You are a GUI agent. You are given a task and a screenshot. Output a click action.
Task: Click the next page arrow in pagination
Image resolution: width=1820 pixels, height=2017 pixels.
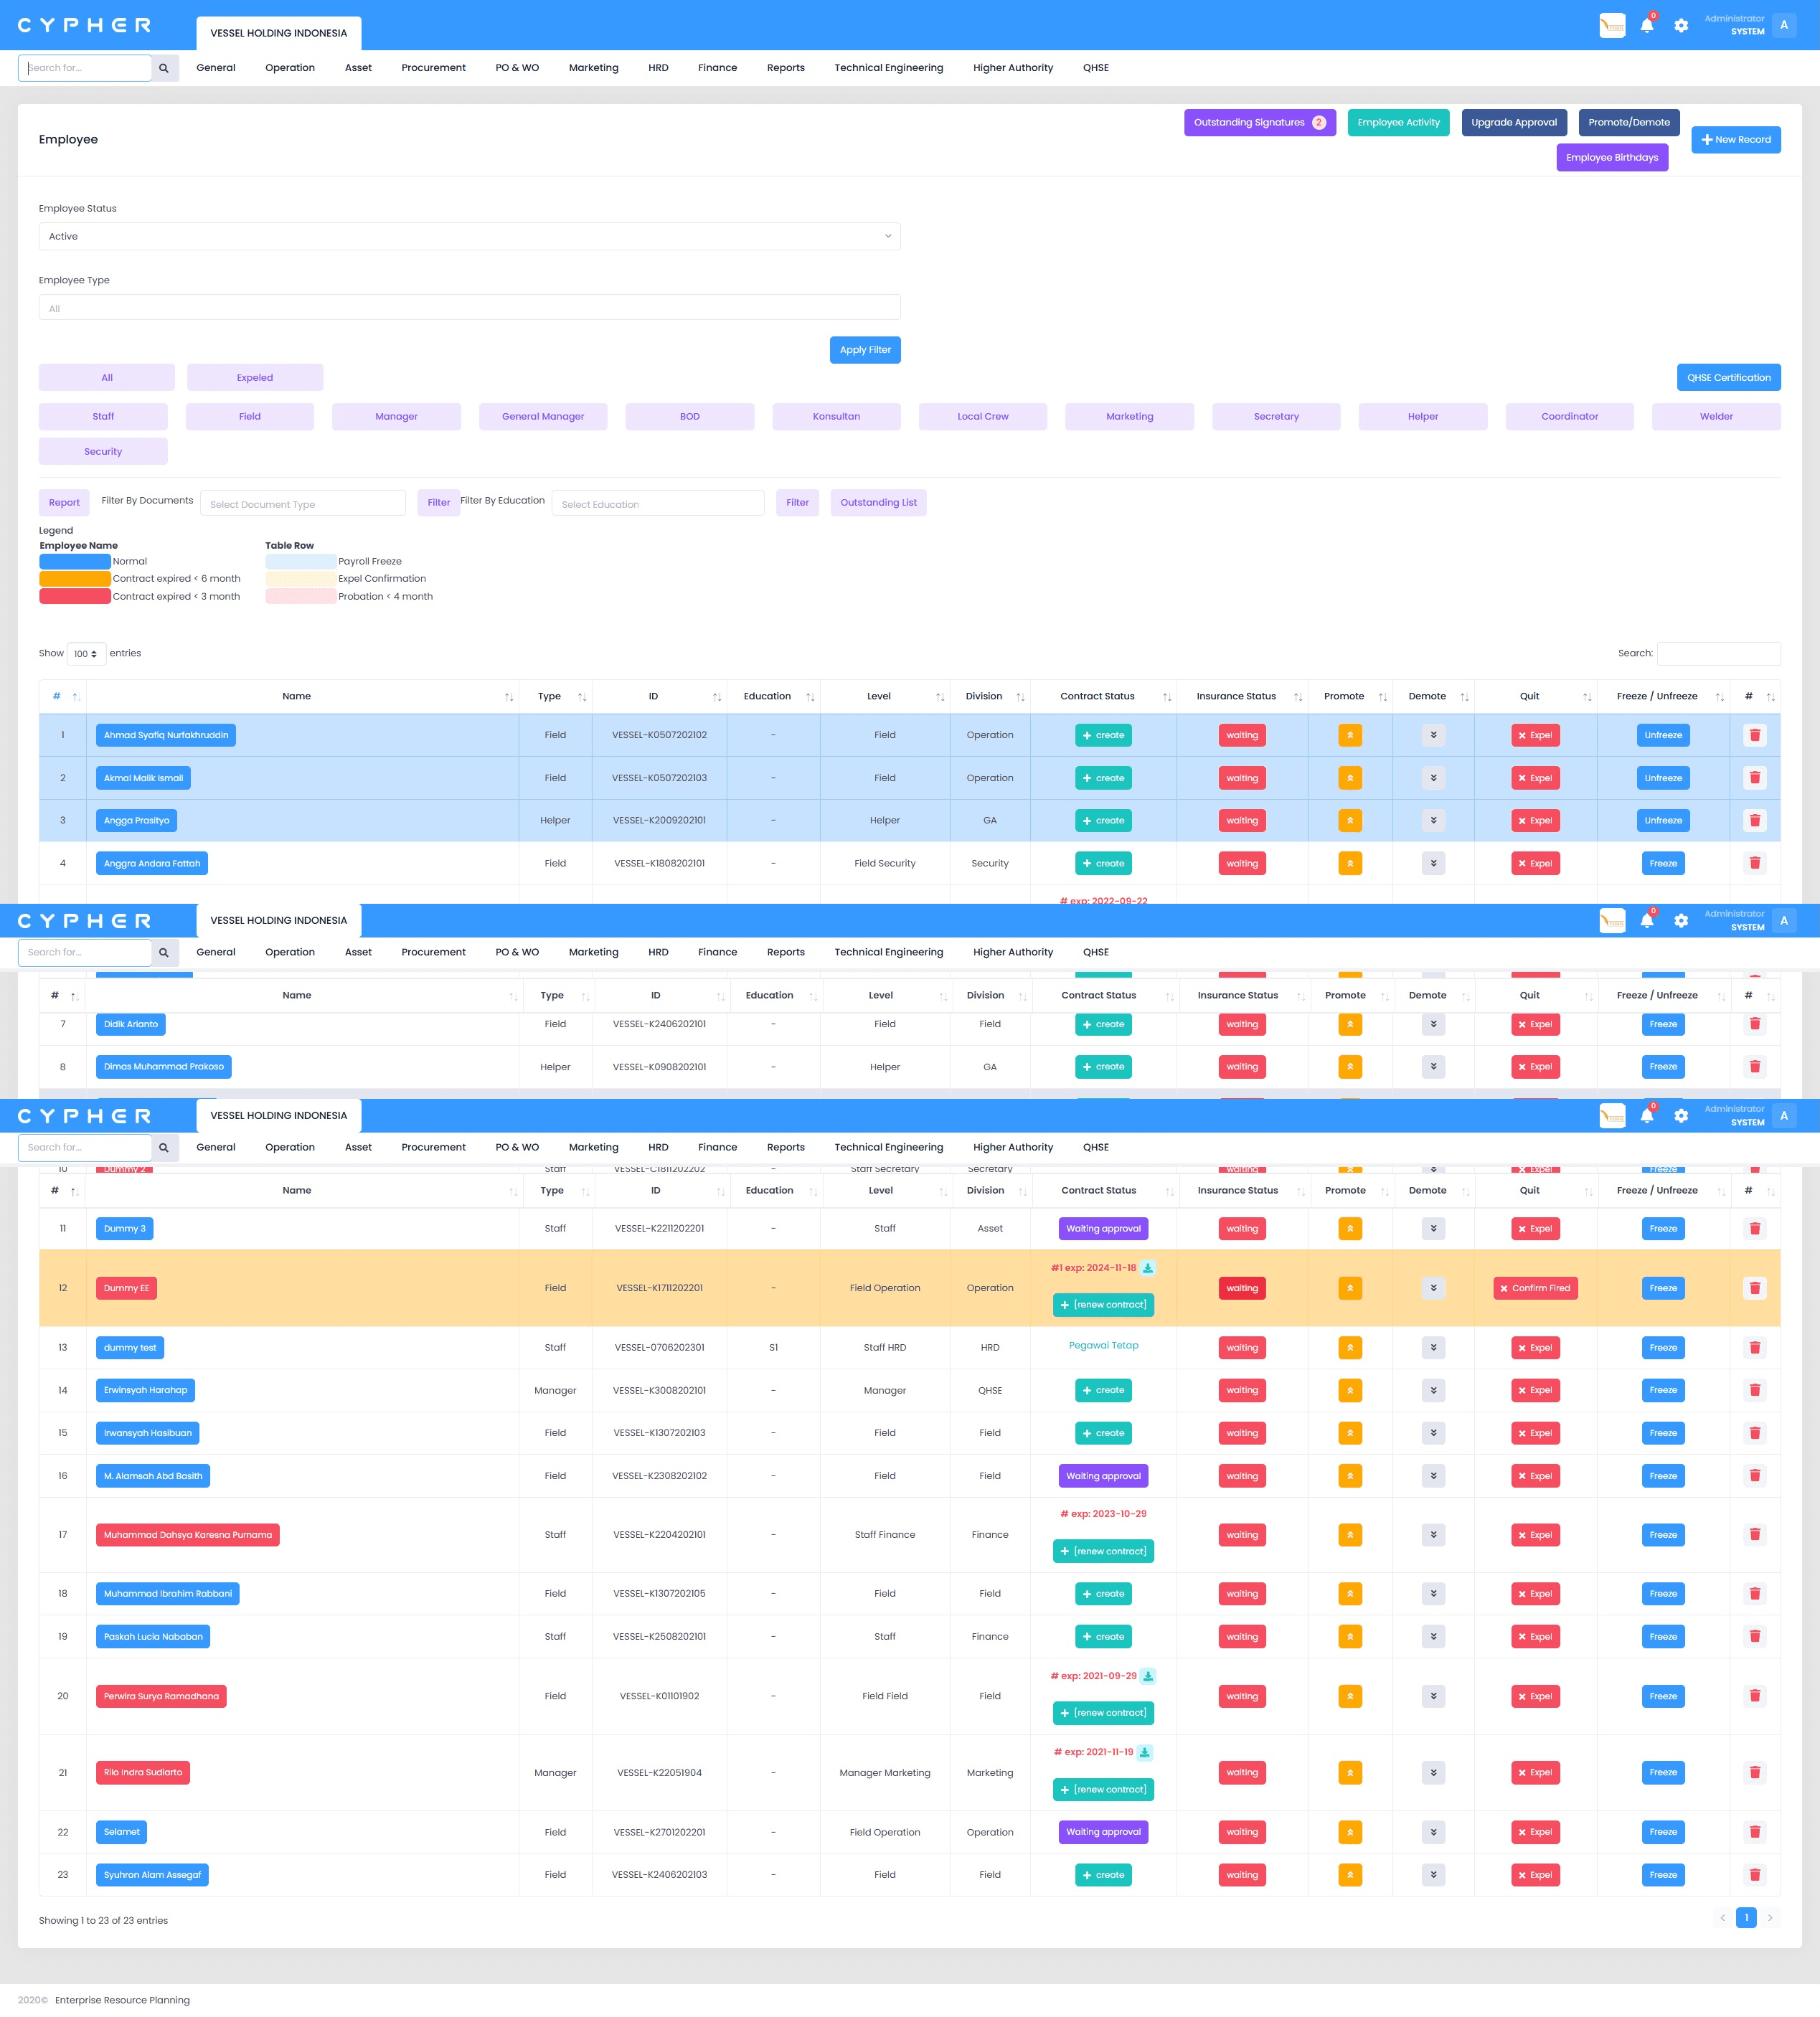coord(1769,1918)
